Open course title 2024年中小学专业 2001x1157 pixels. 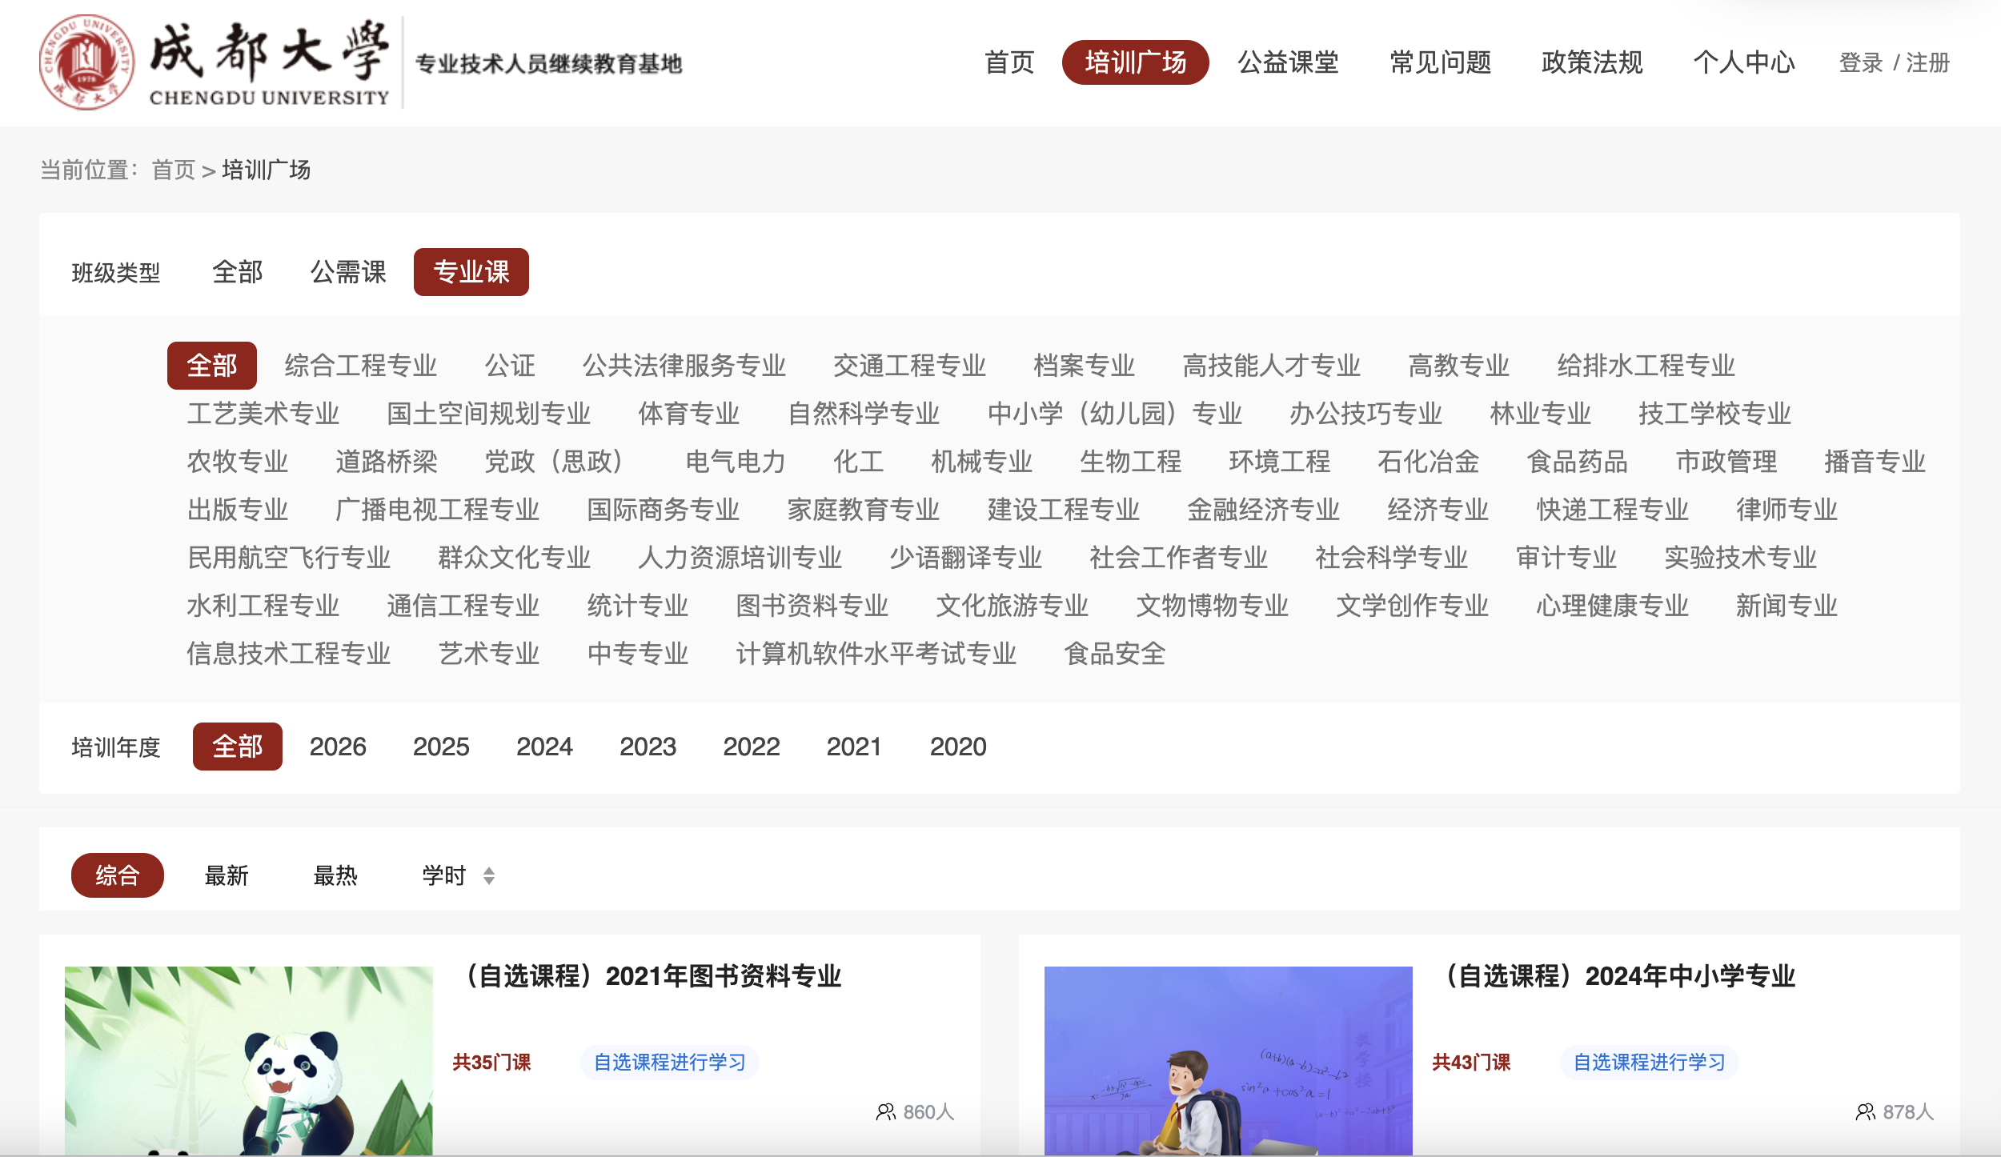click(x=1622, y=976)
